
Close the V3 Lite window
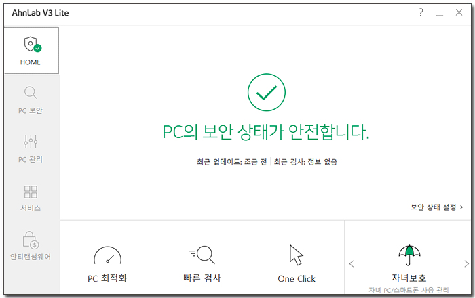click(459, 12)
